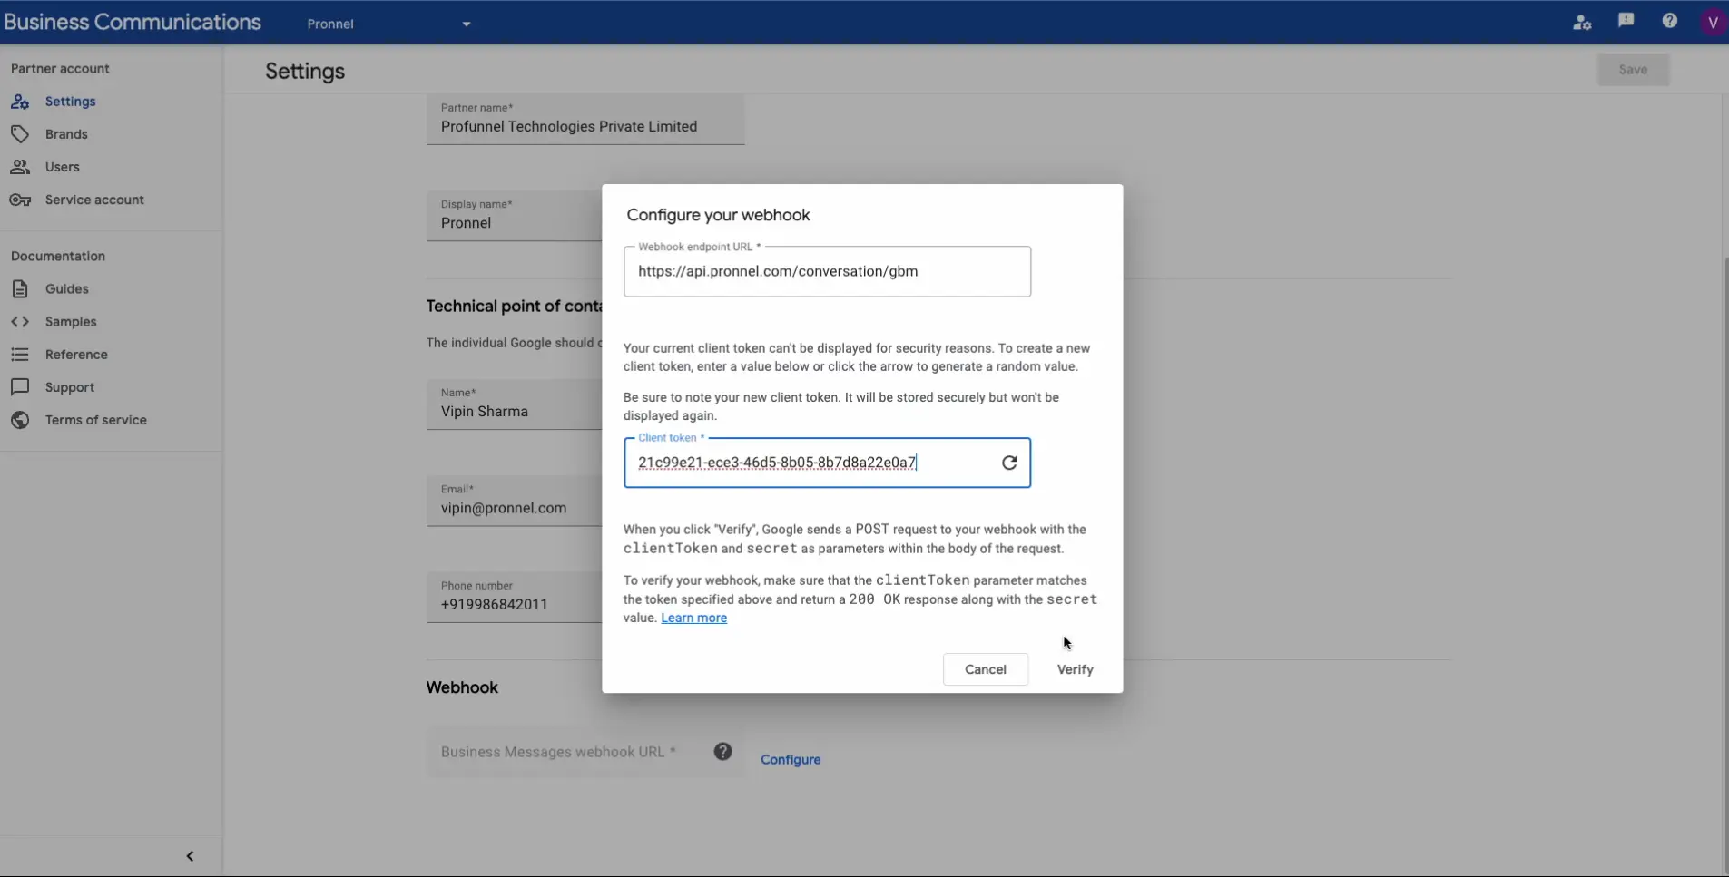Click the Configure webhook link

coord(791,760)
